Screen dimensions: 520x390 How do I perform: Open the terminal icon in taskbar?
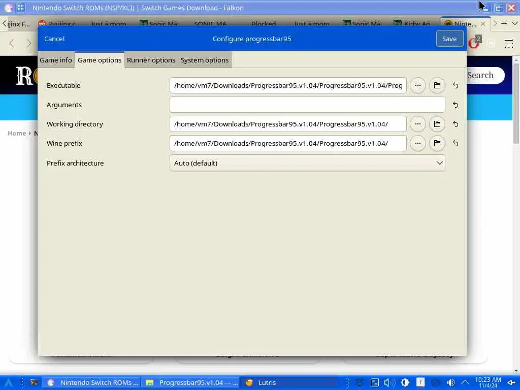point(34,383)
